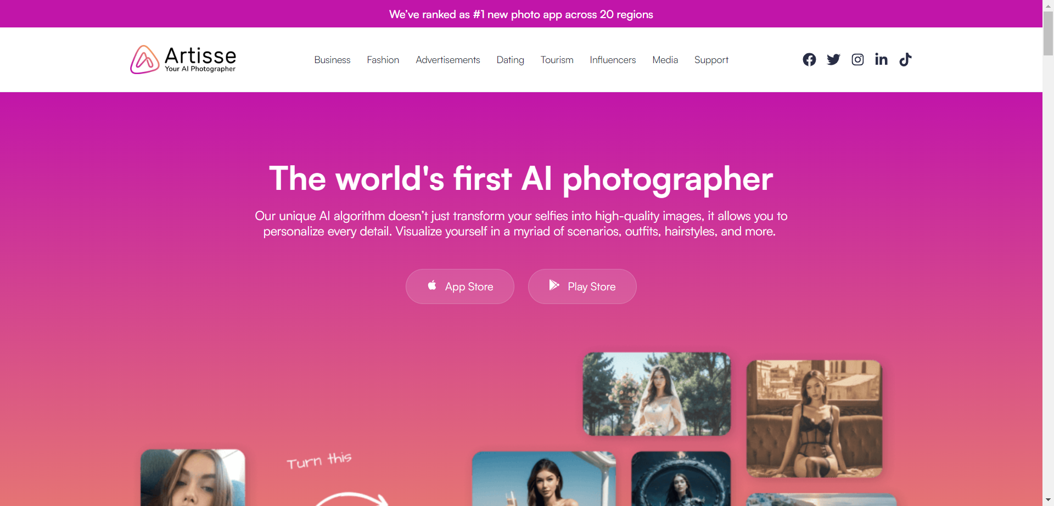Screen dimensions: 1054x506
Task: Open the Tourism navigation link
Action: coord(557,60)
